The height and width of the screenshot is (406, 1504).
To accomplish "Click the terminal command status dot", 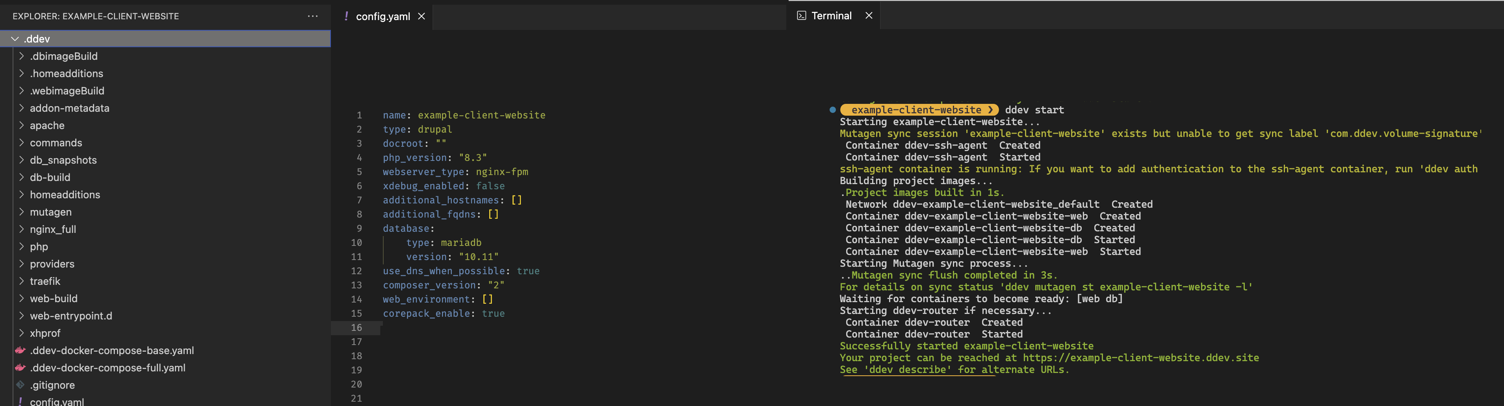I will (x=833, y=110).
